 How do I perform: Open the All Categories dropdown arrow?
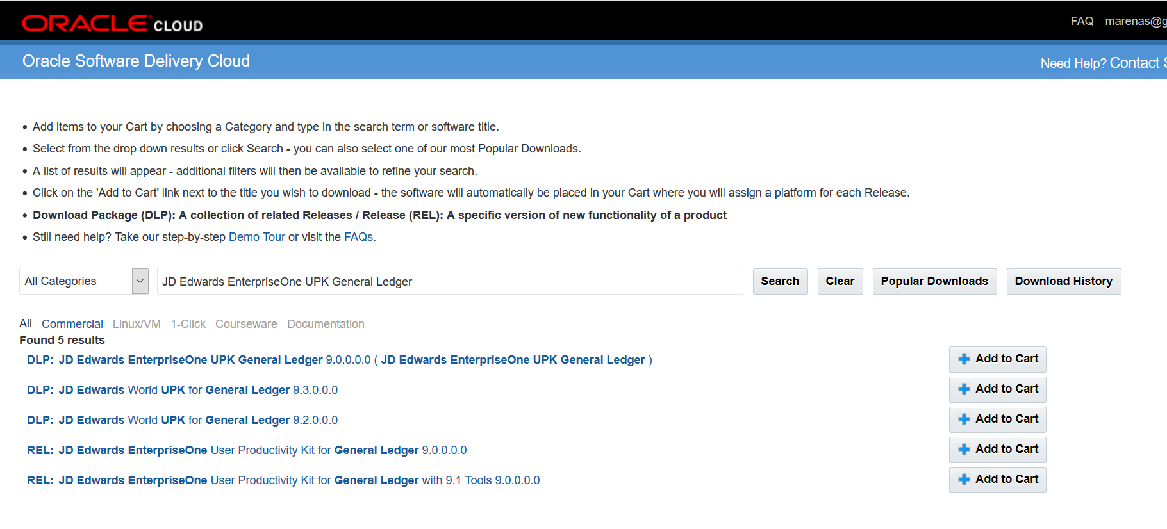[140, 281]
